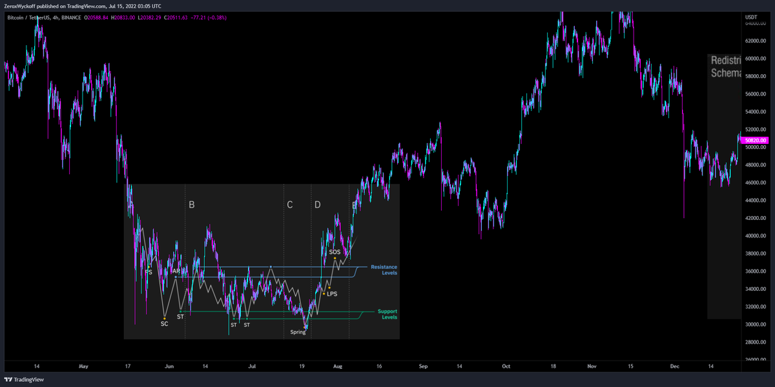Screen dimensions: 775x387
Task: Click the Spring label in schematic
Action: click(x=298, y=332)
